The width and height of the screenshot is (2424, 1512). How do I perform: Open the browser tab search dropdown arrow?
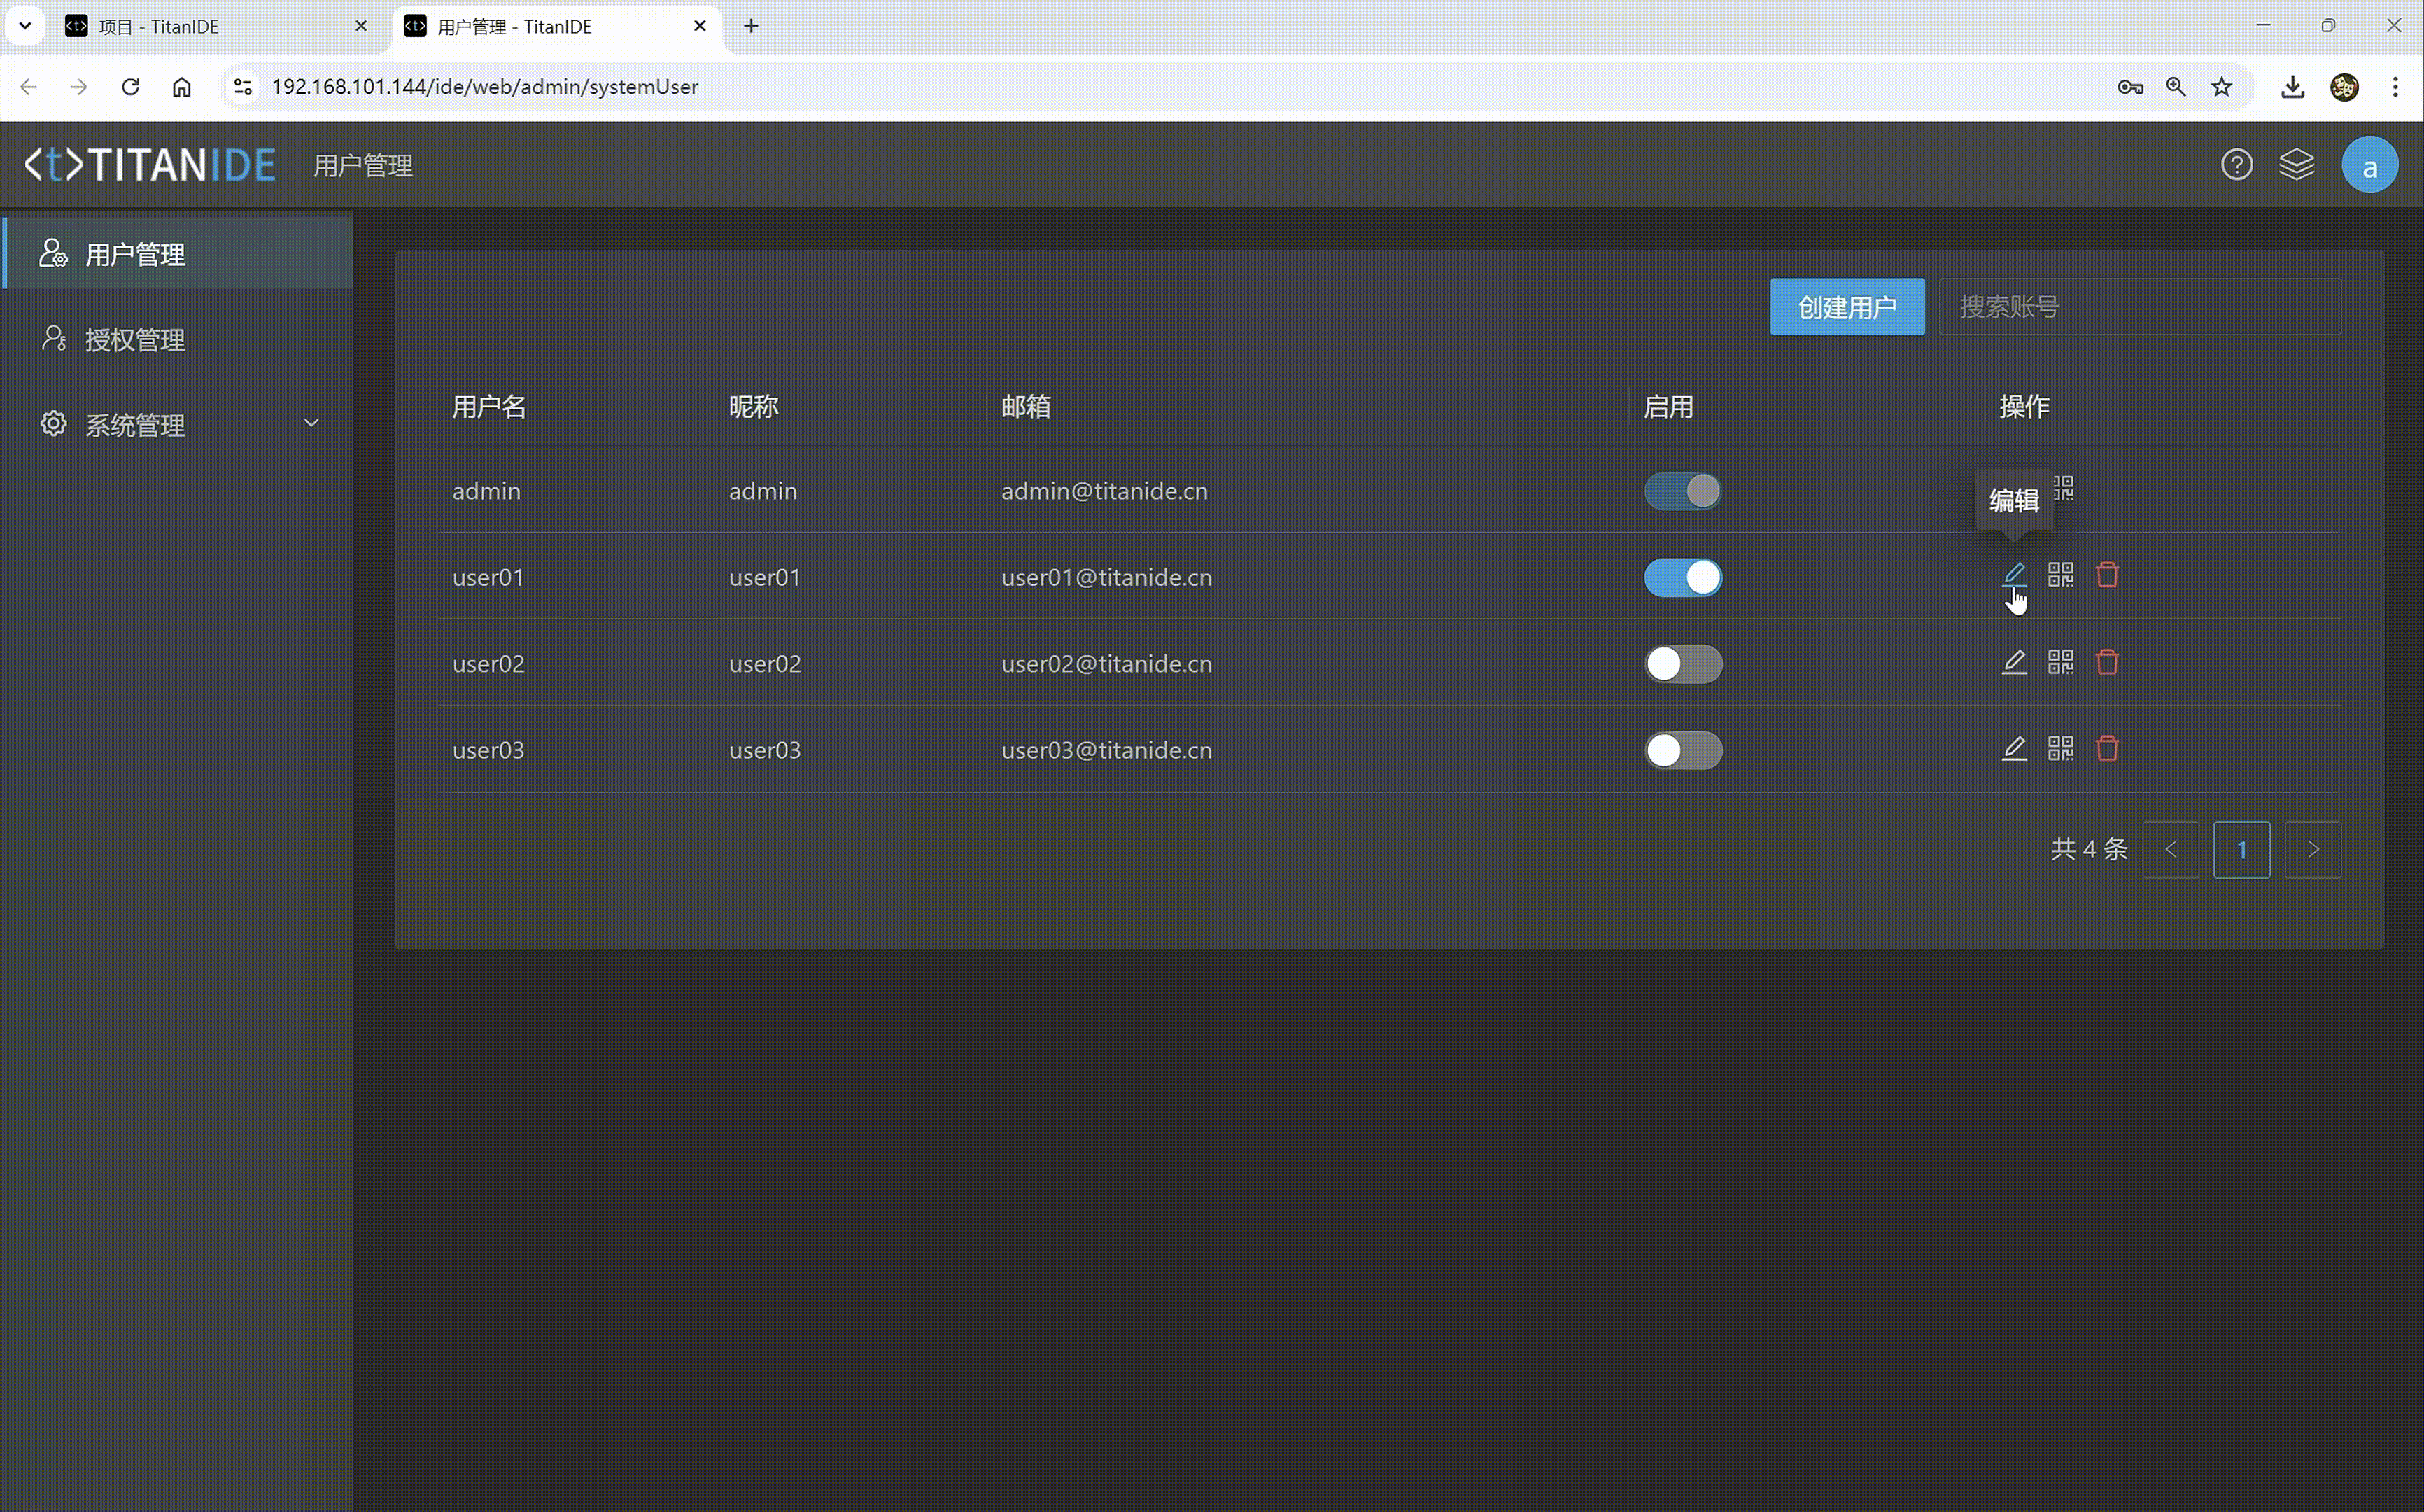pyautogui.click(x=25, y=26)
